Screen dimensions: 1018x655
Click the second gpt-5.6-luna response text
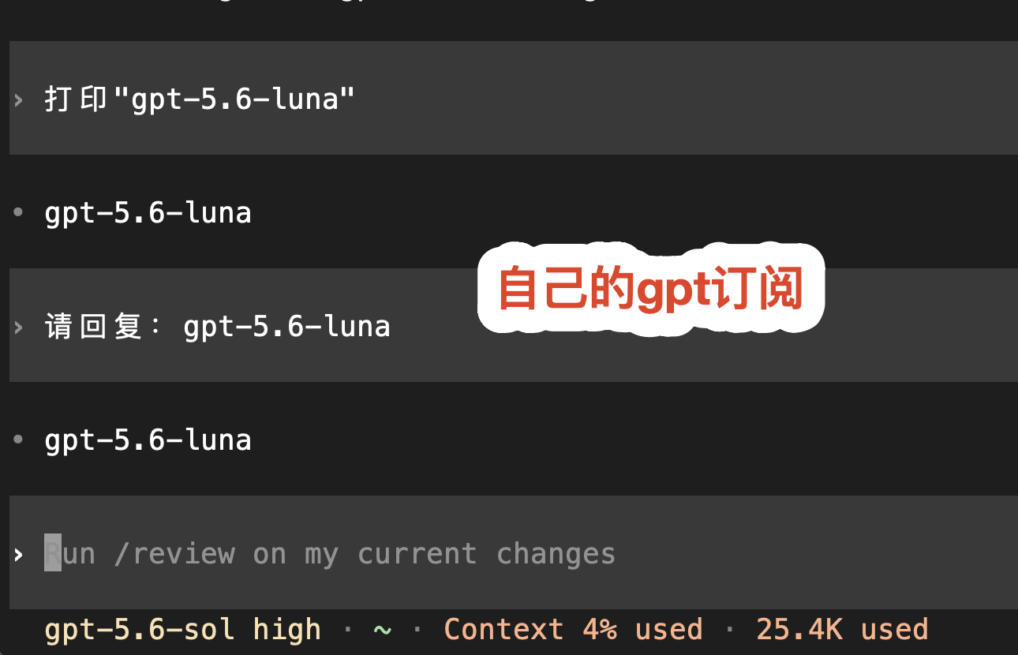[148, 440]
